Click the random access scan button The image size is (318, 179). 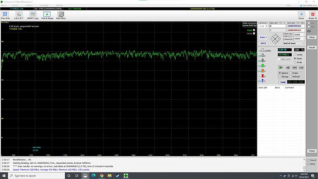295,67
